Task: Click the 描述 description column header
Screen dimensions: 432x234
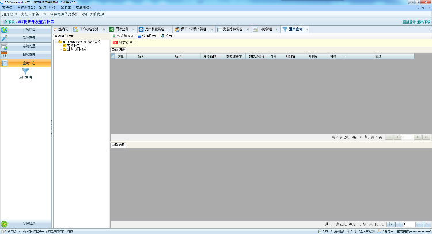Action: click(x=380, y=56)
